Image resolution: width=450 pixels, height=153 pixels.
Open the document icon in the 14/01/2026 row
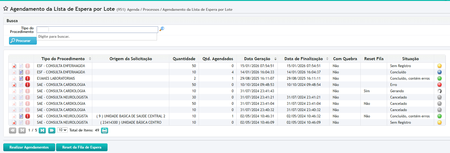click(21, 72)
